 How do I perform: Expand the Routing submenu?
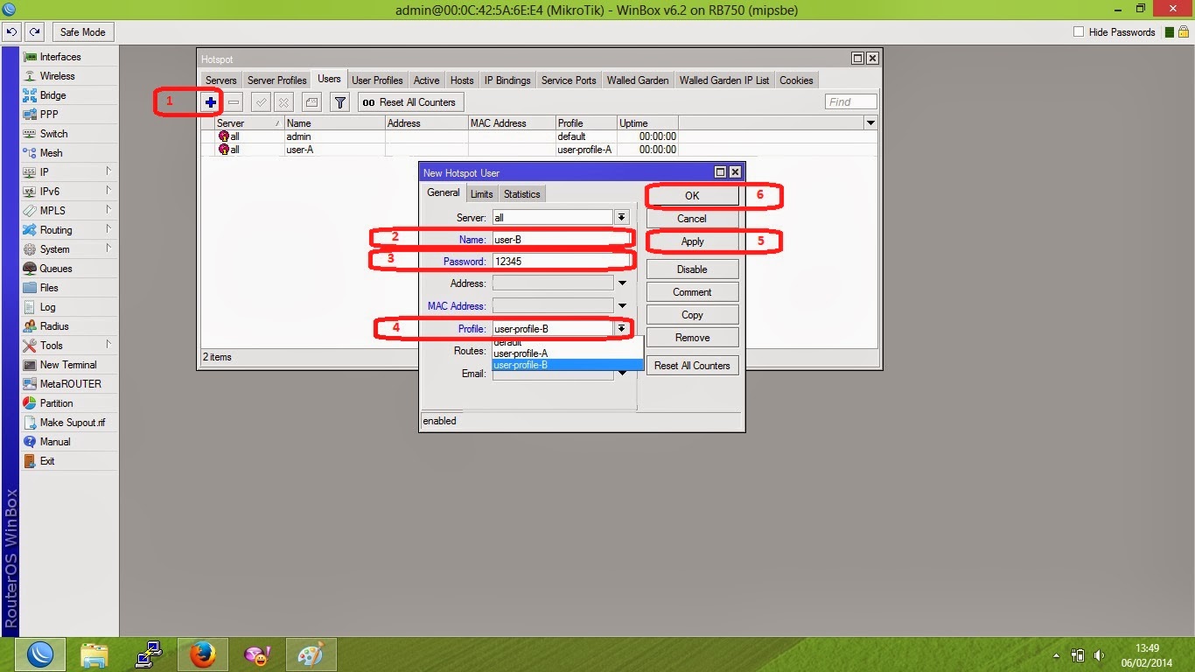tap(108, 229)
